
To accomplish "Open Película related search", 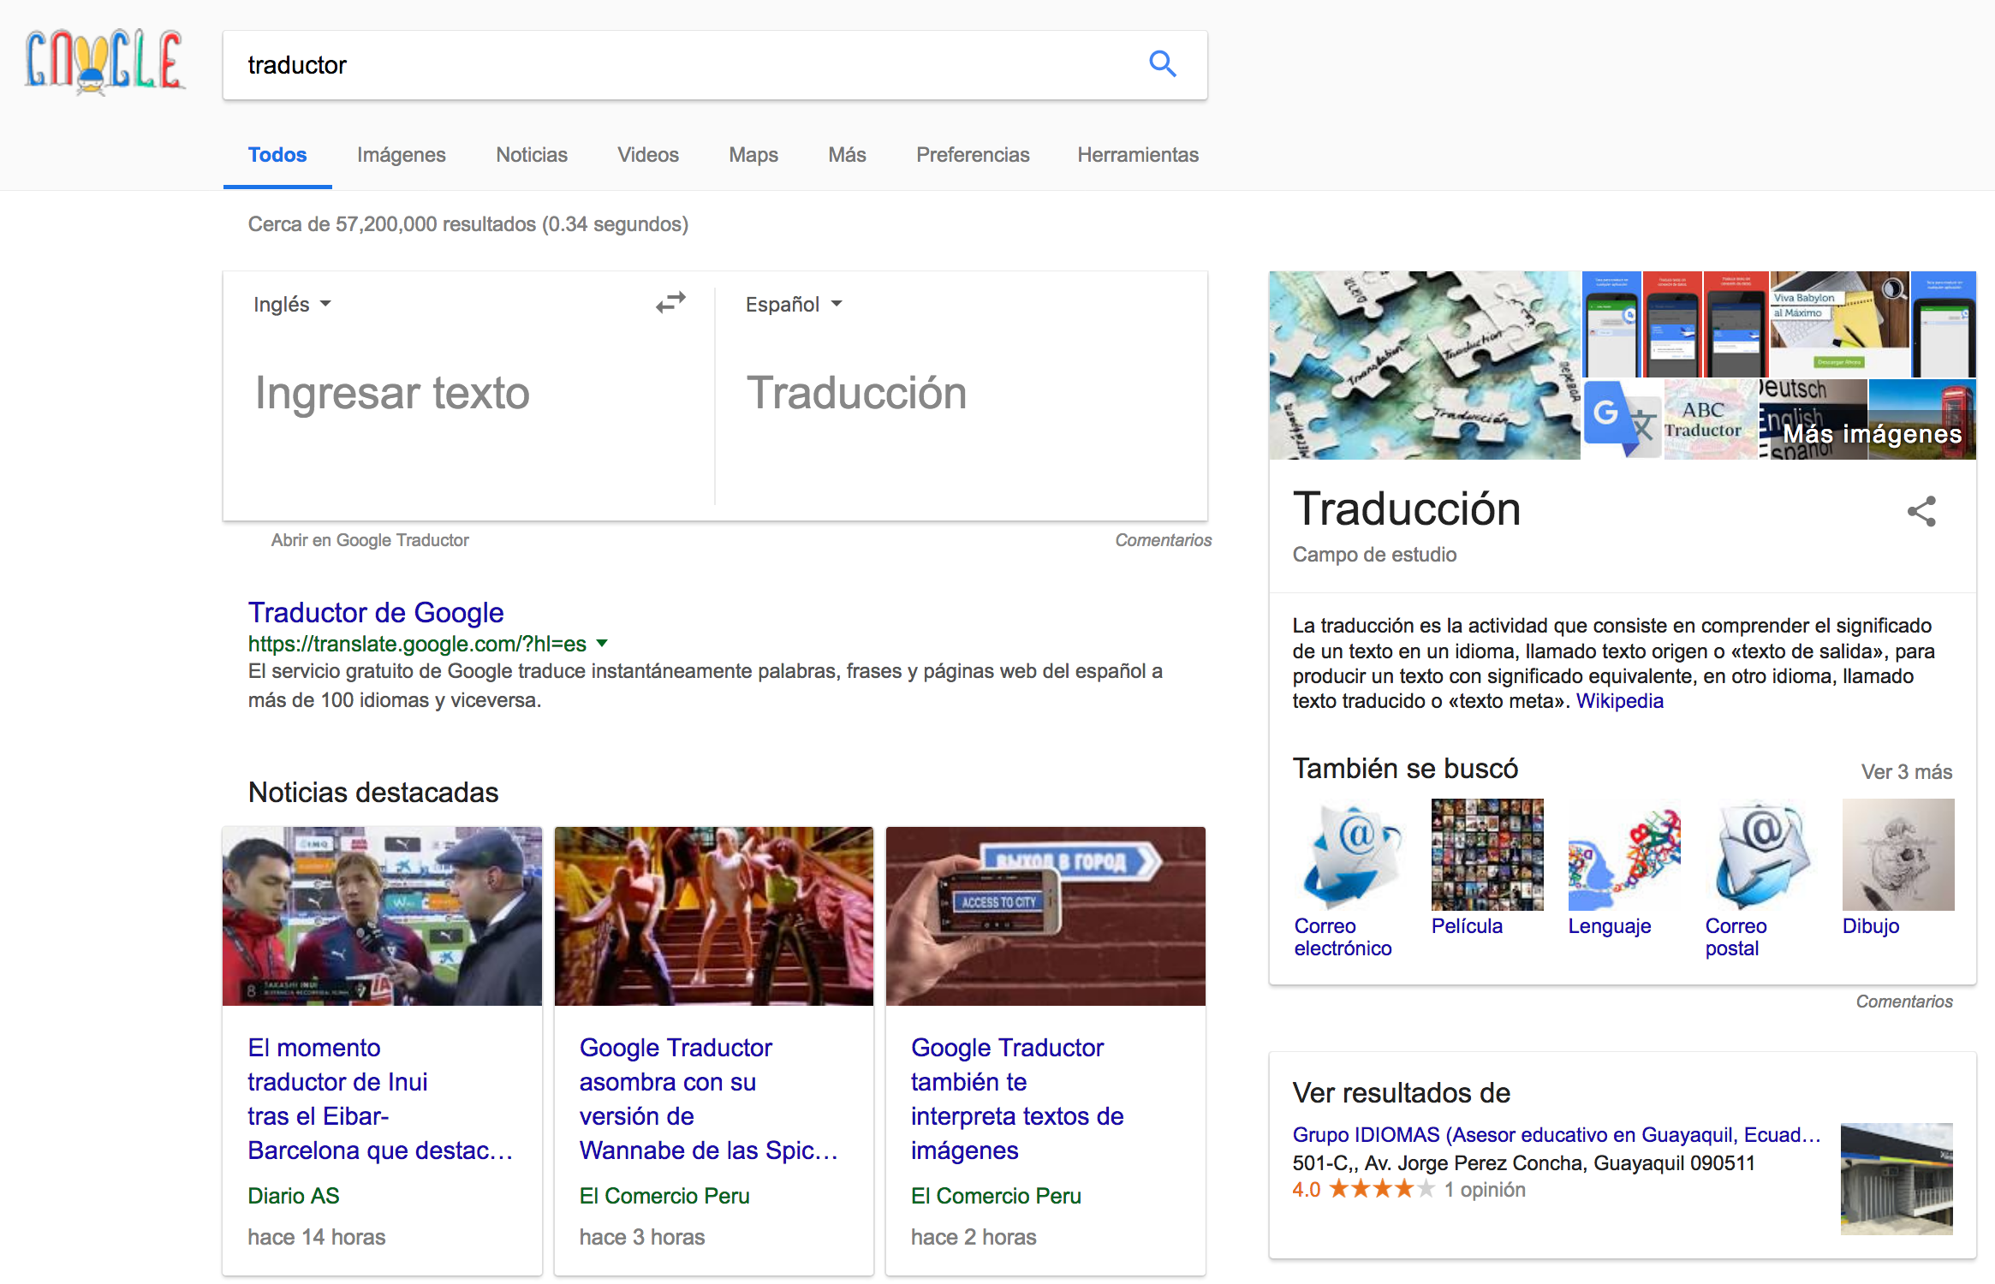I will [1467, 926].
